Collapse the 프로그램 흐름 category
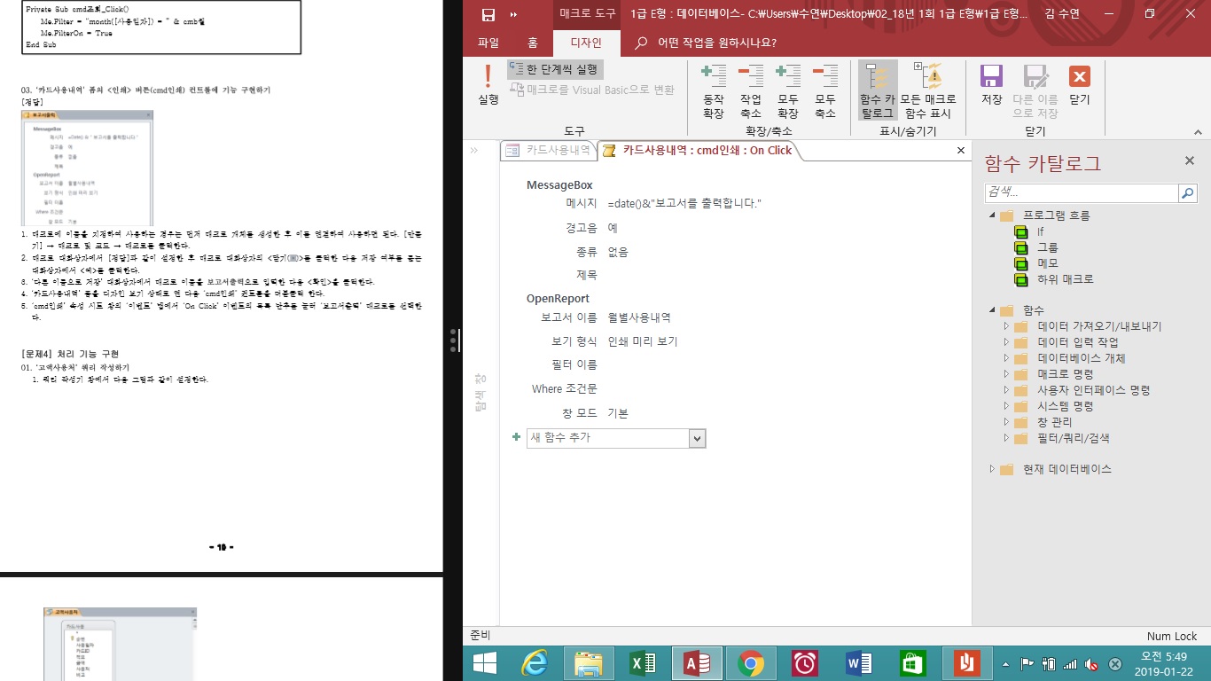1211x681 pixels. click(x=992, y=215)
